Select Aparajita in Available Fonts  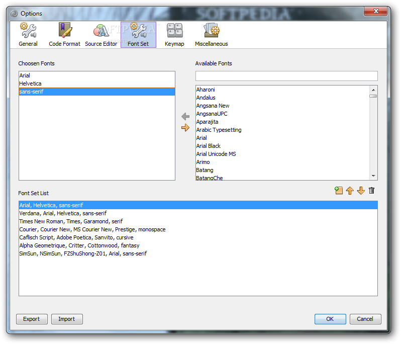[282, 122]
